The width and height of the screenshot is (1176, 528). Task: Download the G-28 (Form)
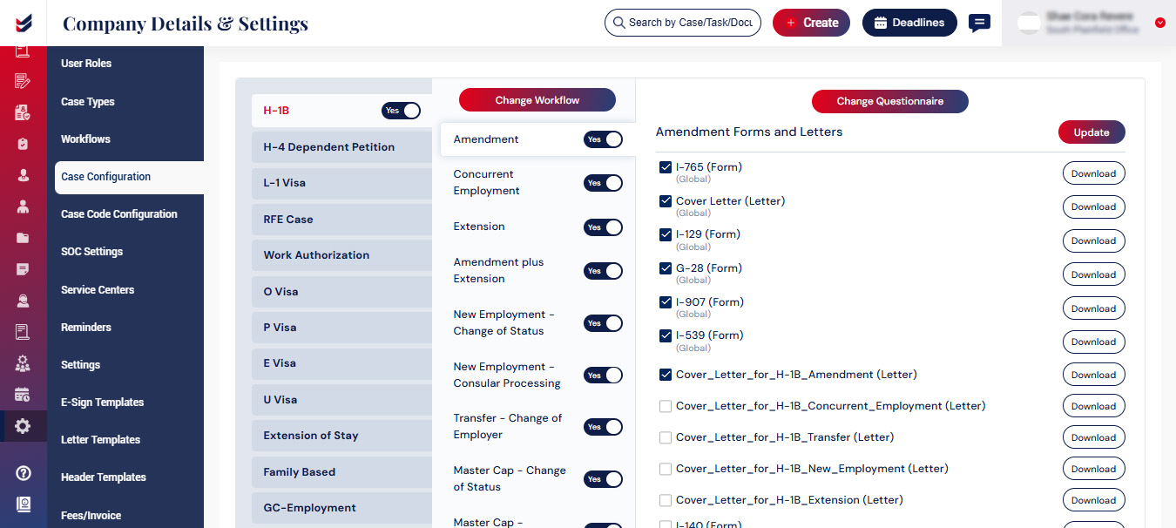coord(1093,274)
